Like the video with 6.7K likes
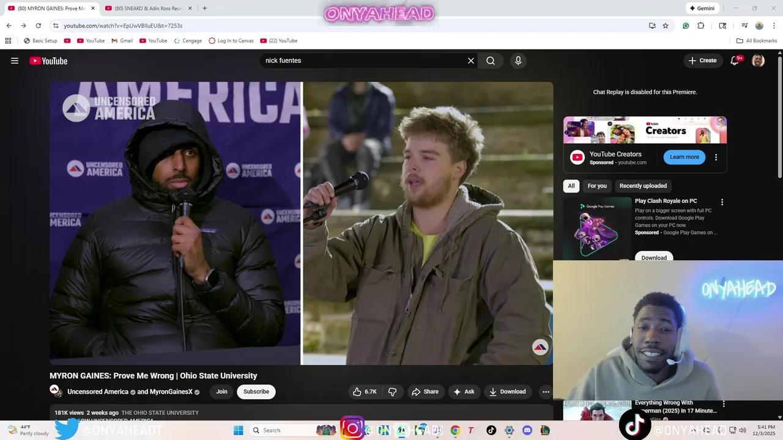This screenshot has height=440, width=783. tap(365, 392)
